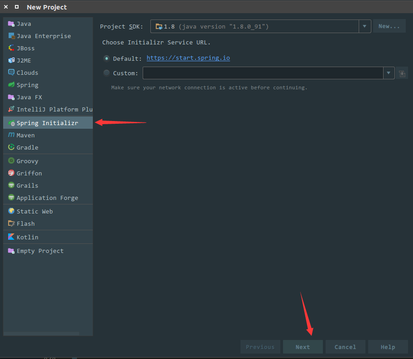Click the J2ME icon

[11, 60]
